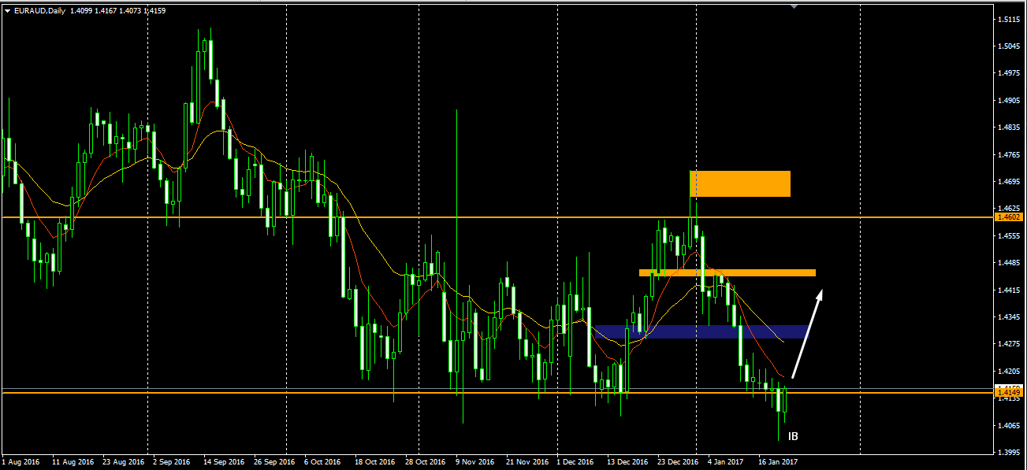Click the 18 Oct 2016 date label
1027x470 pixels.
pos(374,462)
